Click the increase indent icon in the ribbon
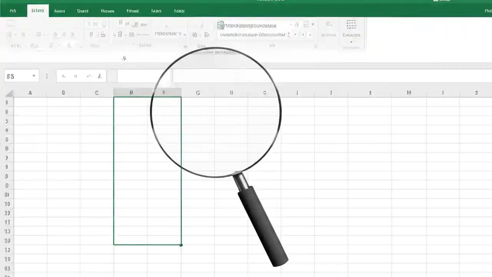Viewport: 492px width, 277px height. coord(120,35)
